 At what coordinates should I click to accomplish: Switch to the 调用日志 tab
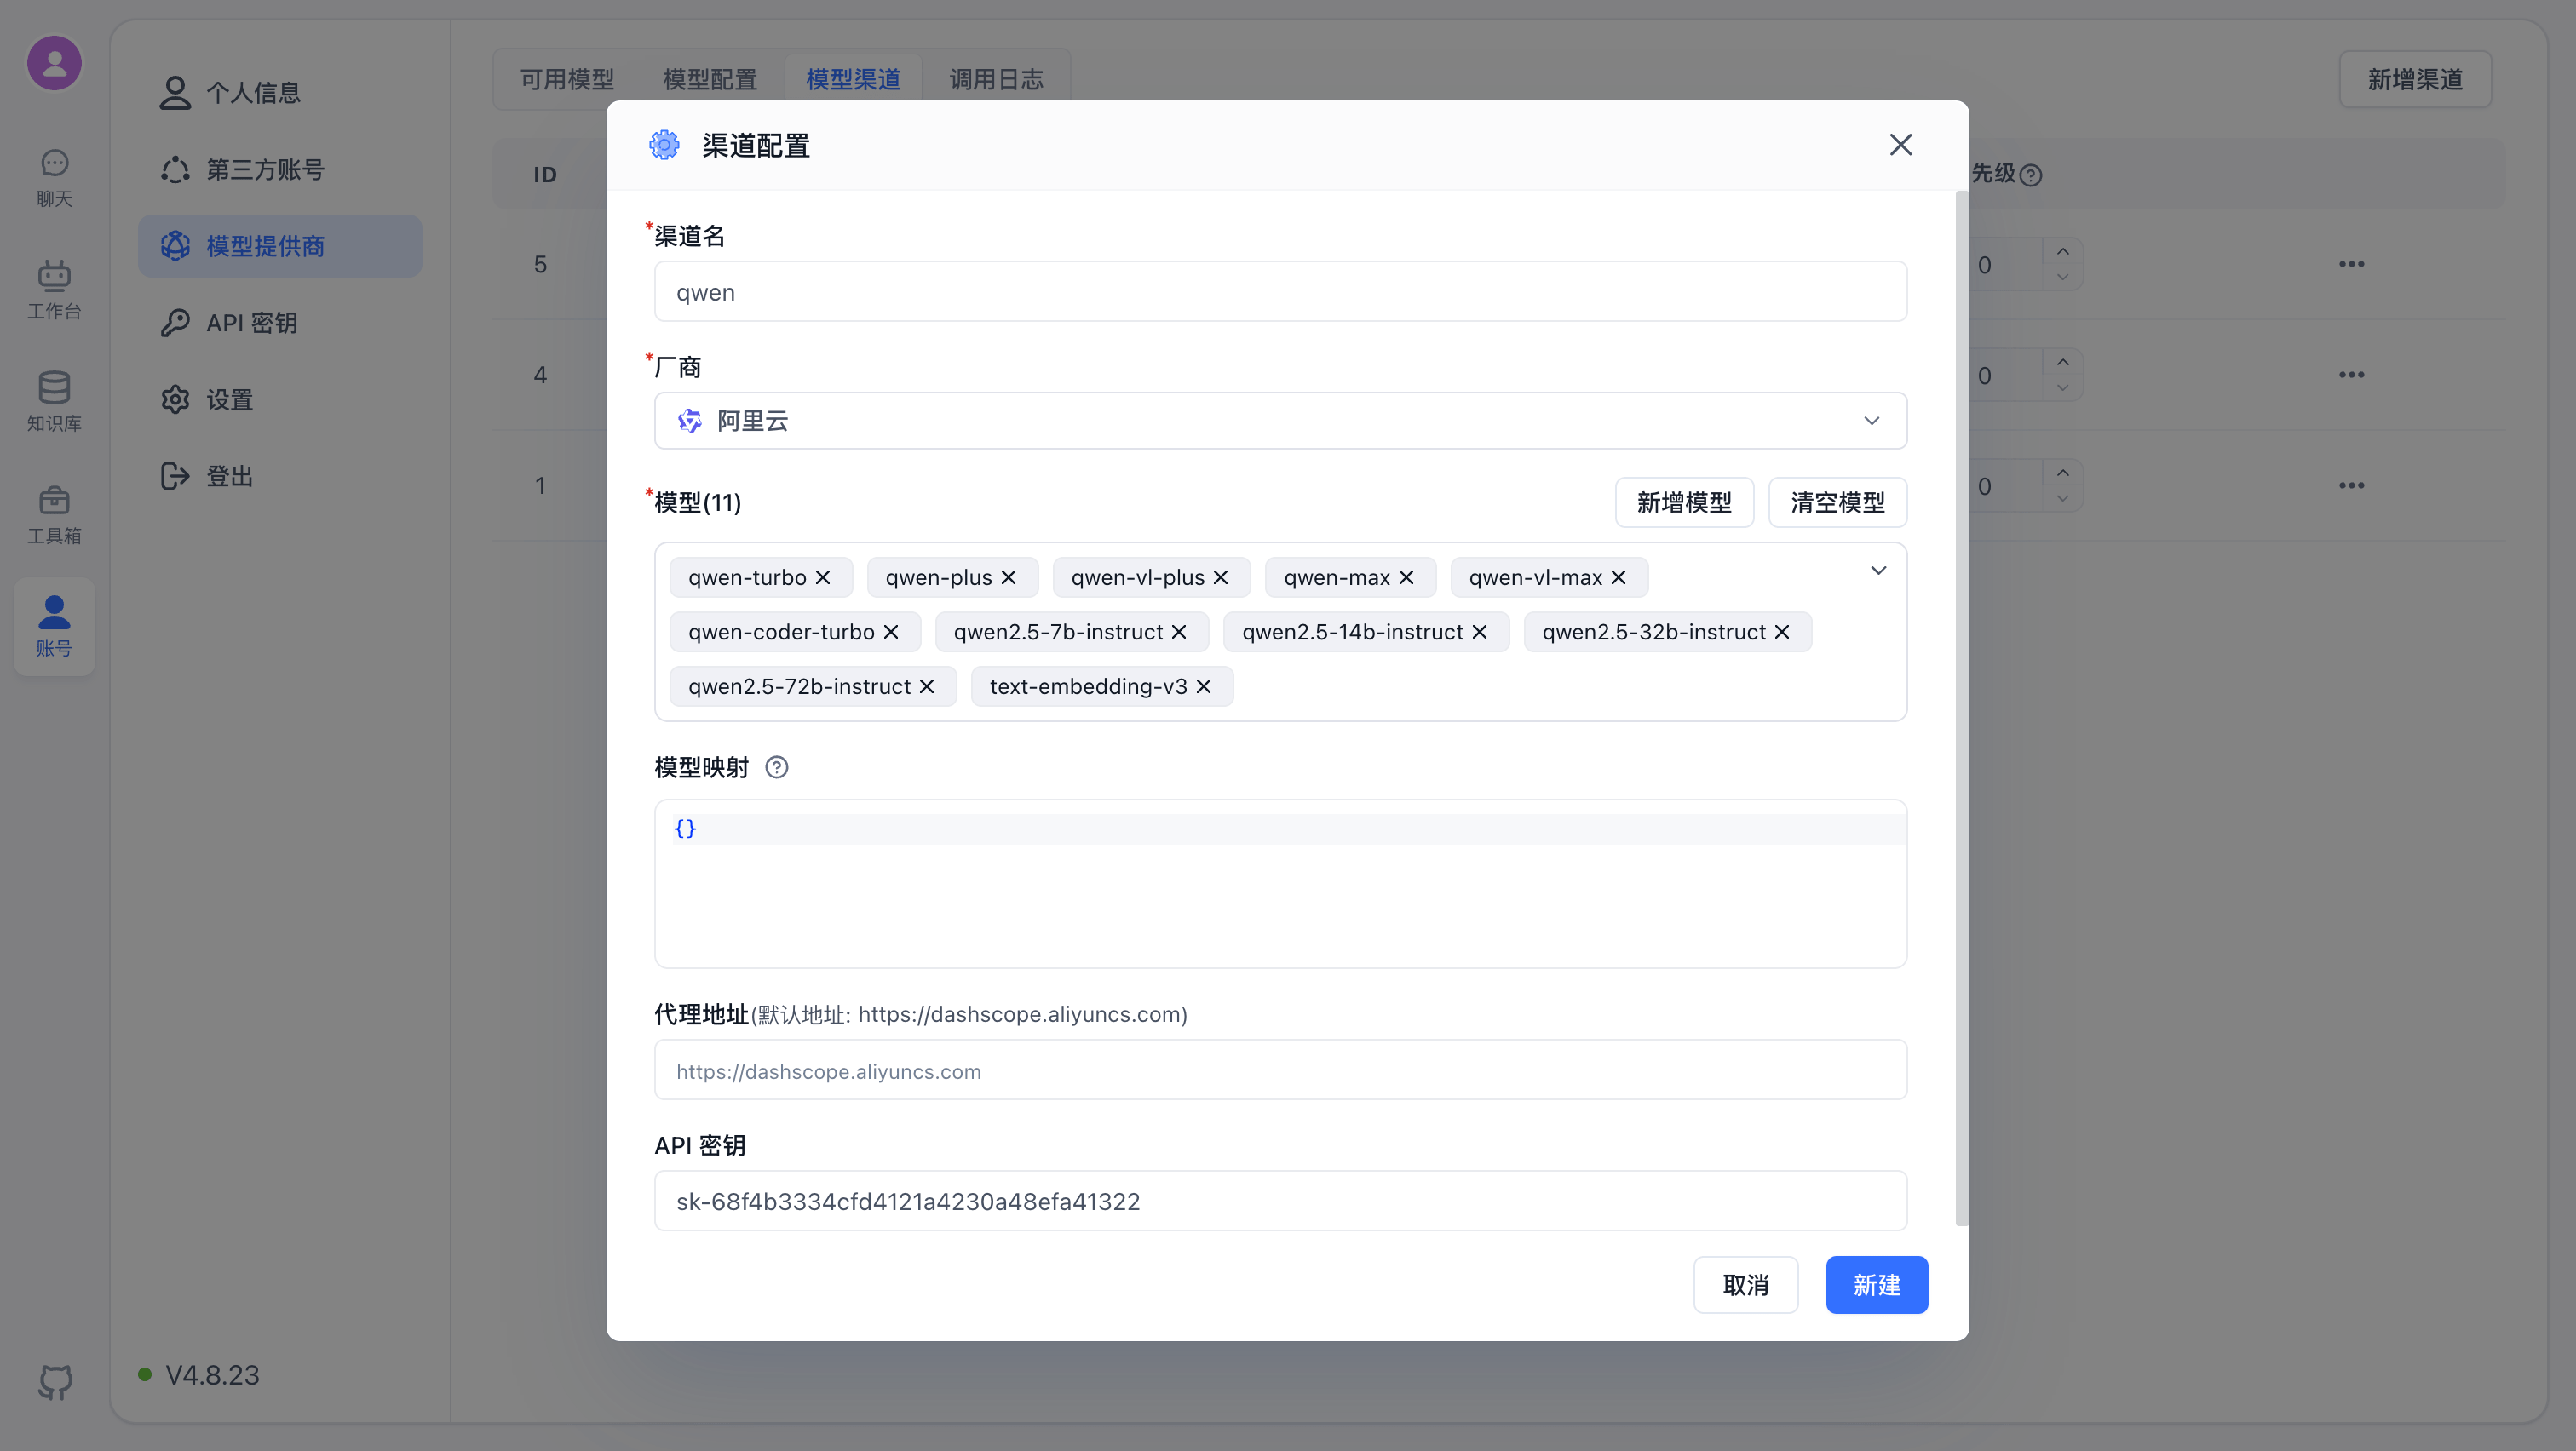[995, 79]
